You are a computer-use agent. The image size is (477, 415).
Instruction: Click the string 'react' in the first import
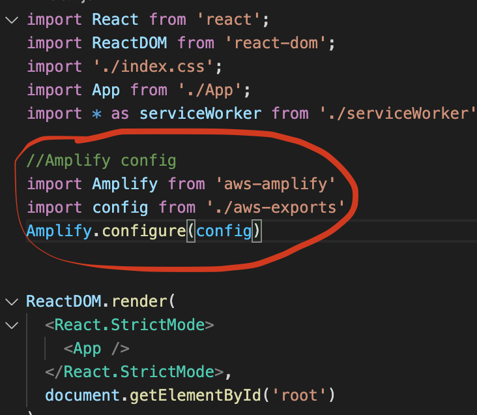229,20
